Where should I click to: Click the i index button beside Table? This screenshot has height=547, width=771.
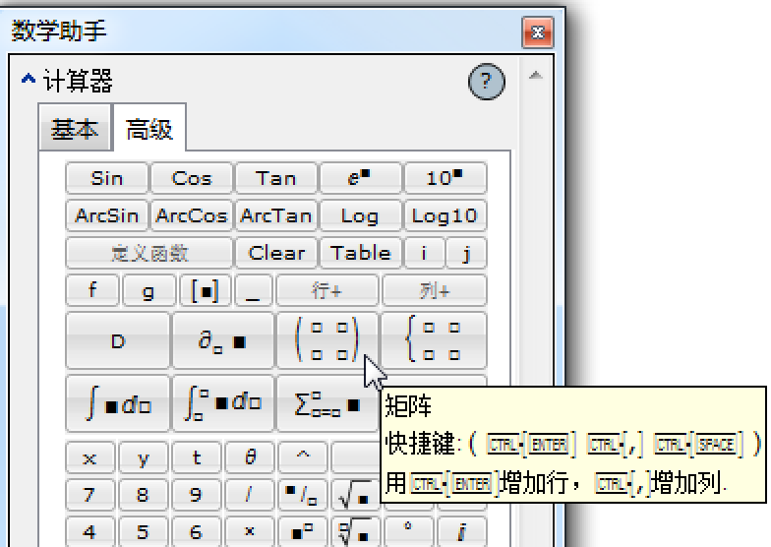(x=424, y=253)
